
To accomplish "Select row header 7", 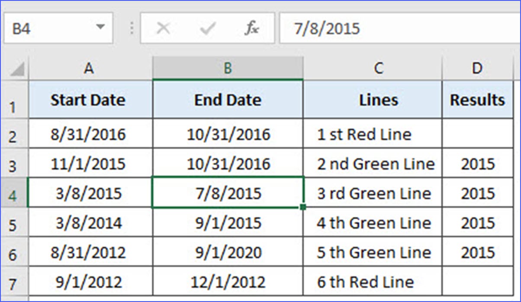I will pos(13,281).
